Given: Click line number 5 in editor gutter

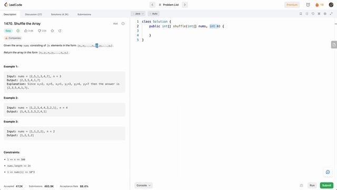Looking at the screenshot, I should [x=138, y=40].
